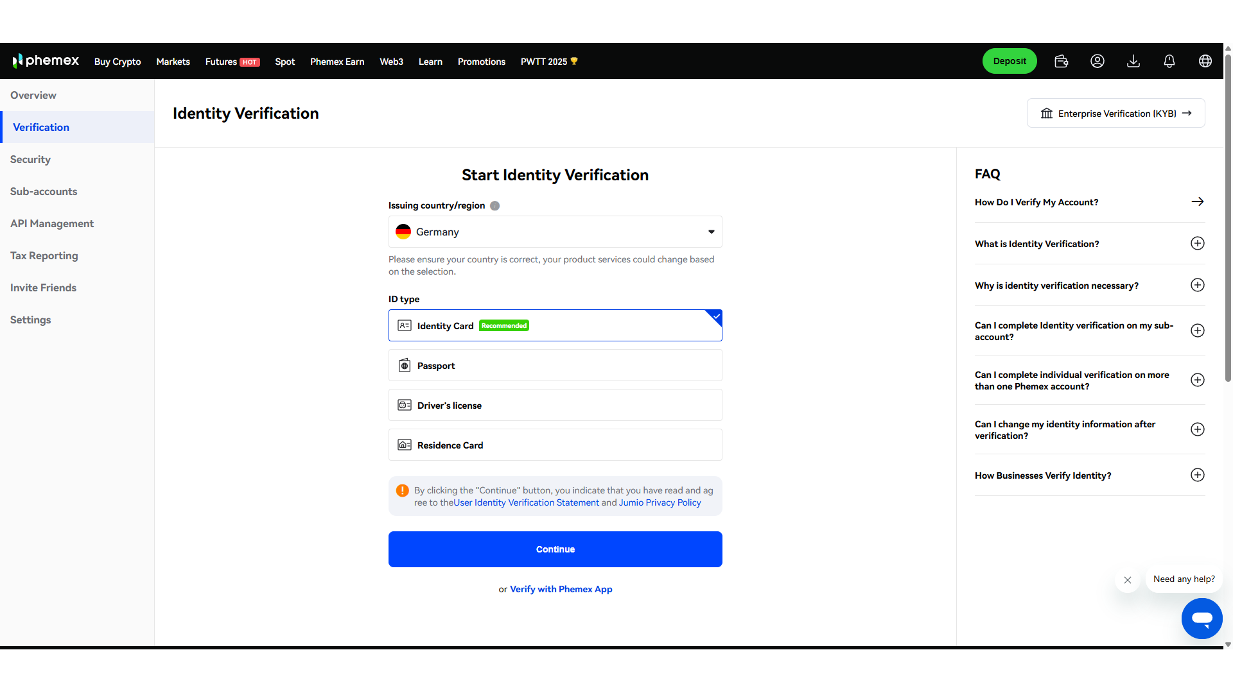Click the Driver's license icon

(x=405, y=405)
